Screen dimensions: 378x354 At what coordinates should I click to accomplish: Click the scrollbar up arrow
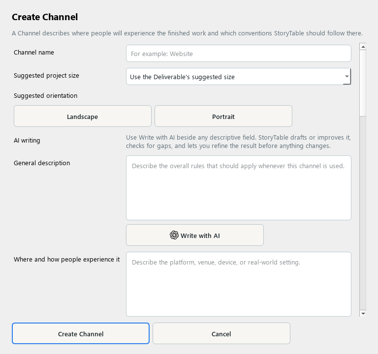click(363, 47)
